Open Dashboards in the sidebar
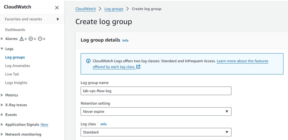The height and width of the screenshot is (140, 288). click(15, 30)
